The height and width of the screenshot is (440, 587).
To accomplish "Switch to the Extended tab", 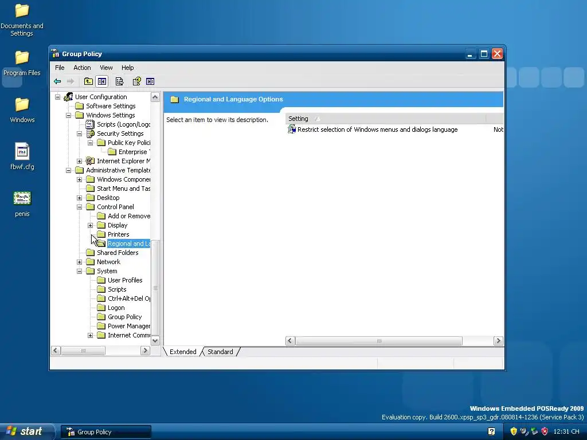I will click(183, 352).
